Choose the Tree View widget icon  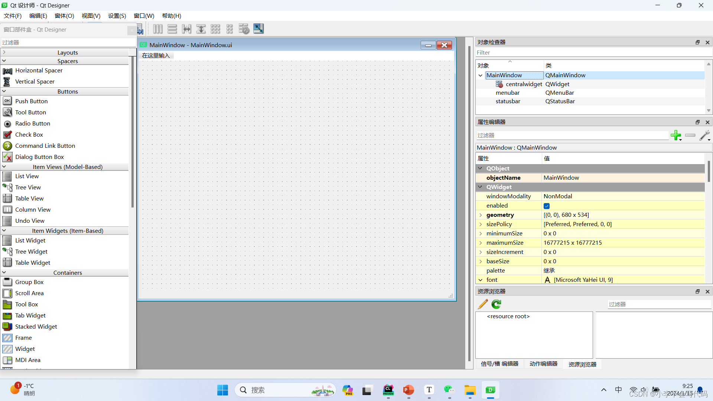click(x=7, y=187)
